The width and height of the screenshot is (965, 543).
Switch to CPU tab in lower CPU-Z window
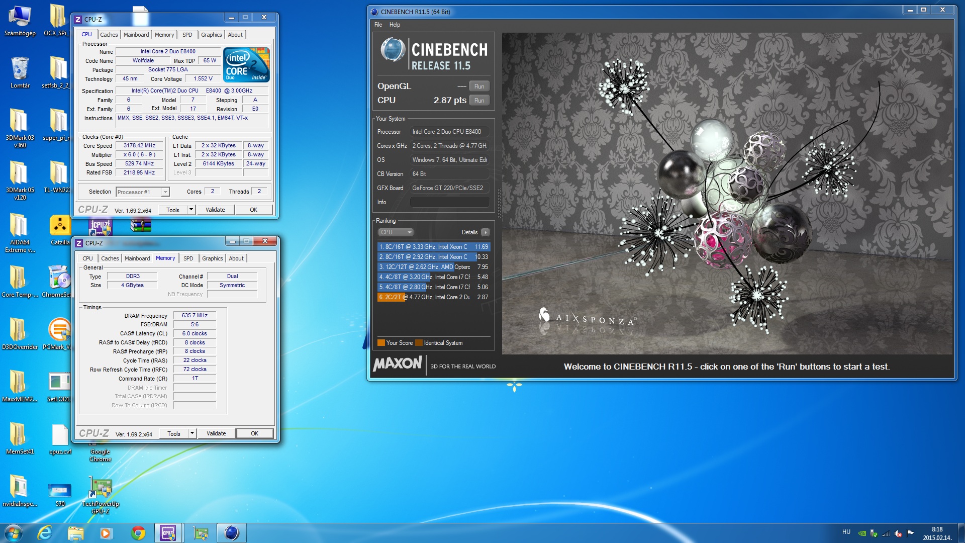[x=87, y=258]
